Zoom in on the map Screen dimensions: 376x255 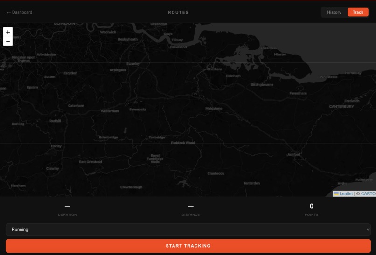click(8, 32)
